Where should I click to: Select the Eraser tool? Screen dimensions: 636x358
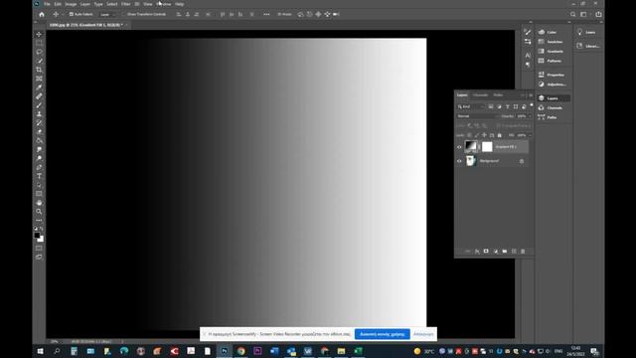39,132
